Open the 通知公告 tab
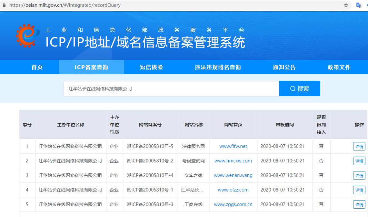Viewport: 368px width, 217px height. click(x=284, y=67)
